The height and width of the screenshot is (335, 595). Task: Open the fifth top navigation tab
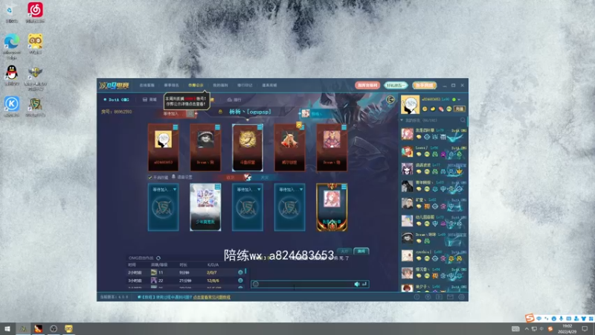[245, 86]
